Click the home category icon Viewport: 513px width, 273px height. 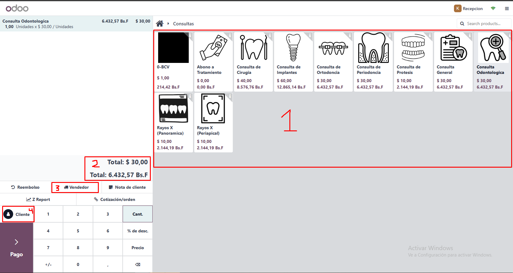click(160, 24)
